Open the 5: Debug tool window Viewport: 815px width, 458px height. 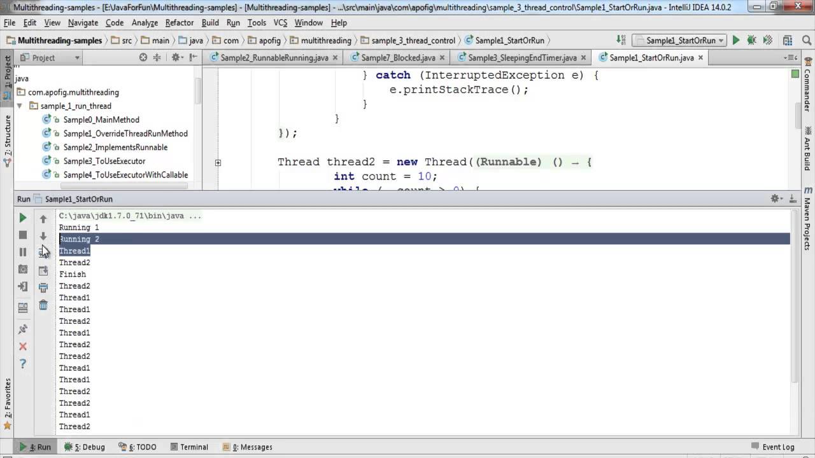pos(84,447)
